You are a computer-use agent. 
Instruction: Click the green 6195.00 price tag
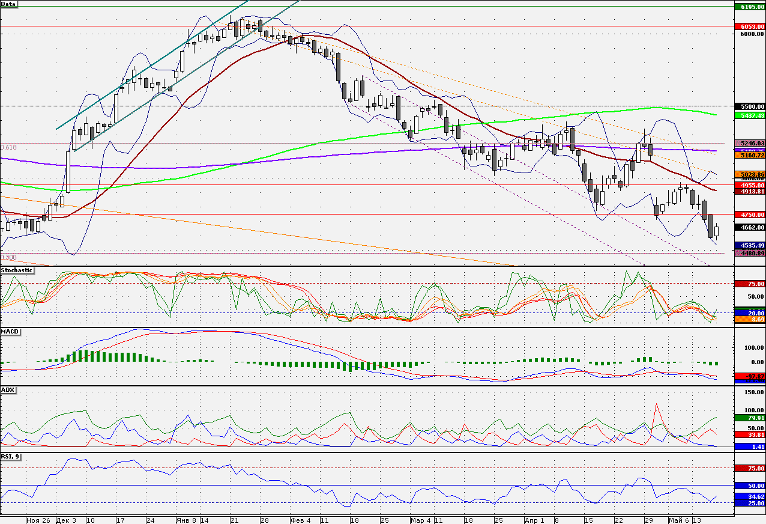tap(750, 7)
